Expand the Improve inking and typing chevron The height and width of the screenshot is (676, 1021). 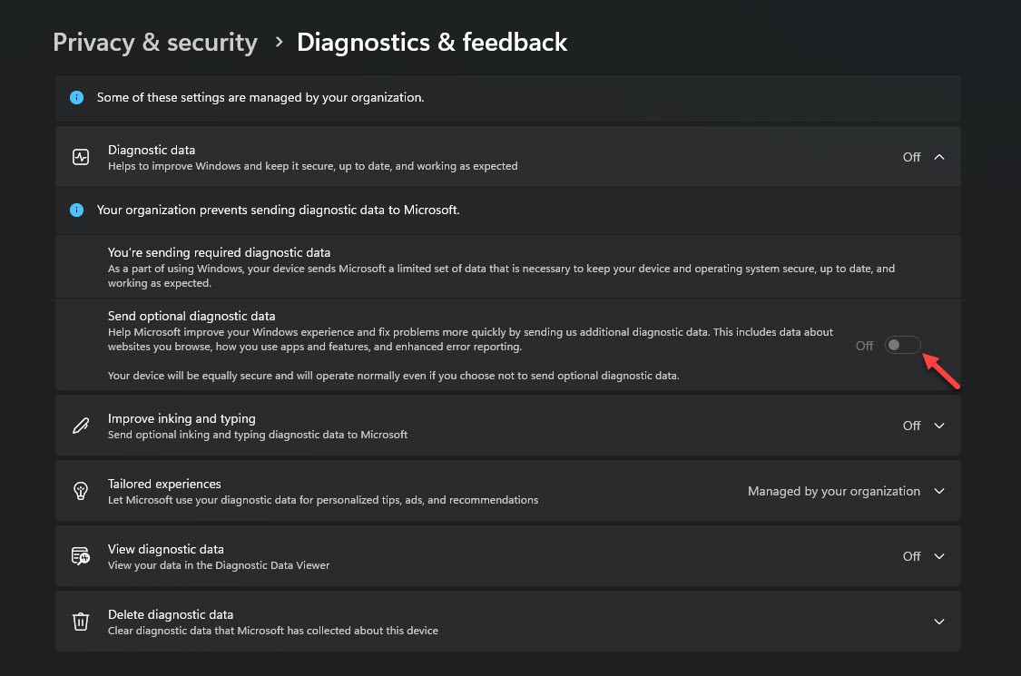coord(939,426)
